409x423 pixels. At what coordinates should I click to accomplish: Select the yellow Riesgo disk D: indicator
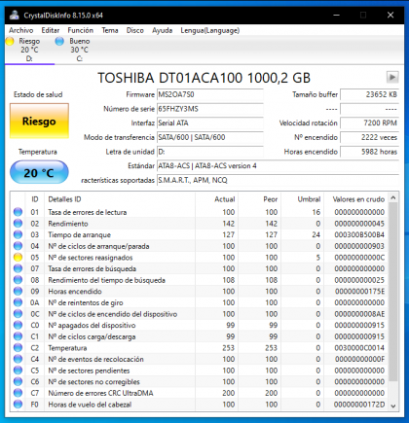coord(10,41)
